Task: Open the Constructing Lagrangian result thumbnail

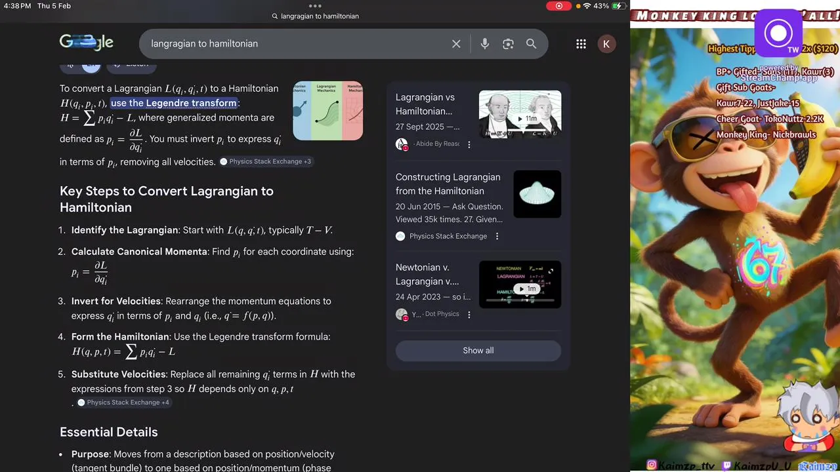Action: tap(537, 194)
